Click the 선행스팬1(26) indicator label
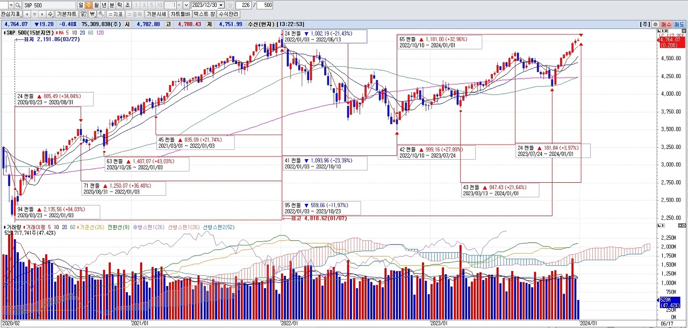The width and height of the screenshot is (688, 328). click(x=184, y=227)
